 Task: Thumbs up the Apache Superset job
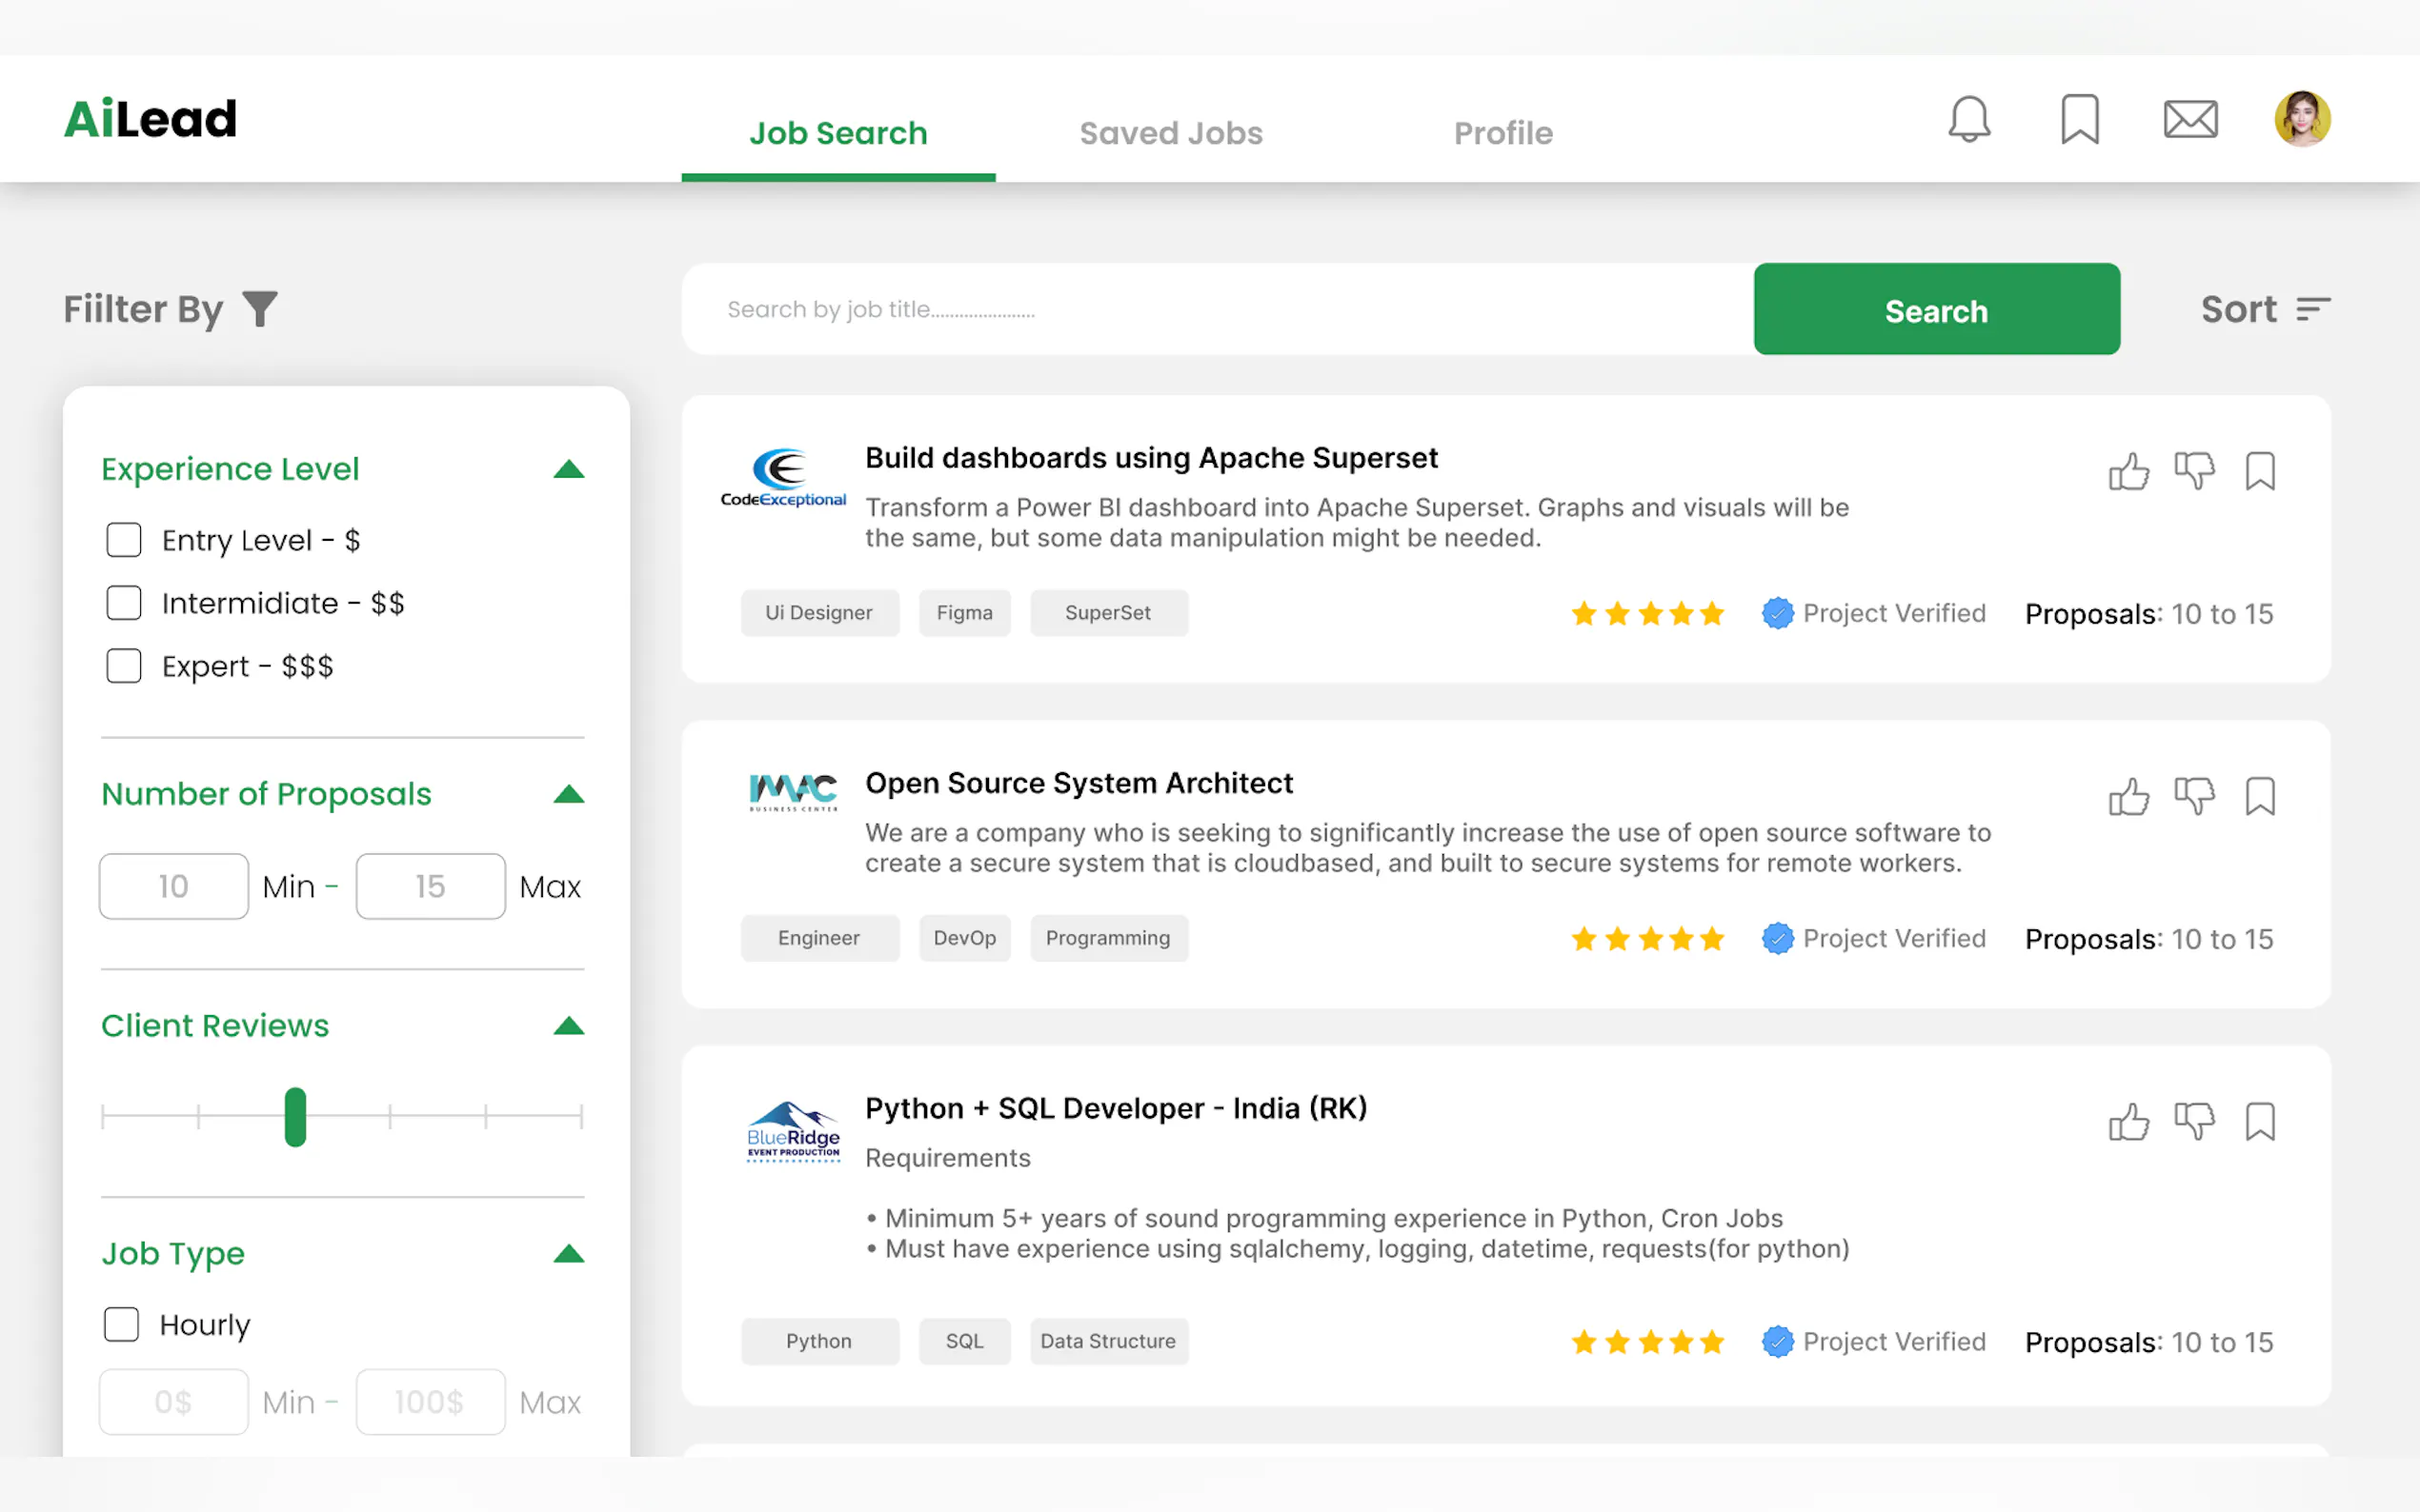pyautogui.click(x=2128, y=471)
